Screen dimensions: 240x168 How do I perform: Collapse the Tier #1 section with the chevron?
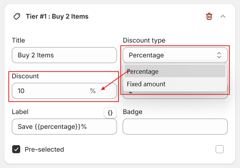(x=223, y=16)
